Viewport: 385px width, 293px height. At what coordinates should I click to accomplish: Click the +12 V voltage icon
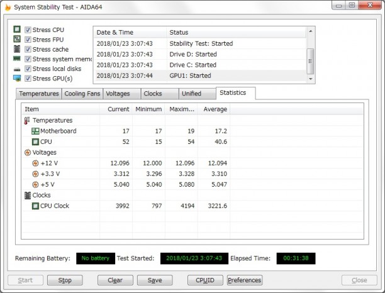tap(35, 163)
